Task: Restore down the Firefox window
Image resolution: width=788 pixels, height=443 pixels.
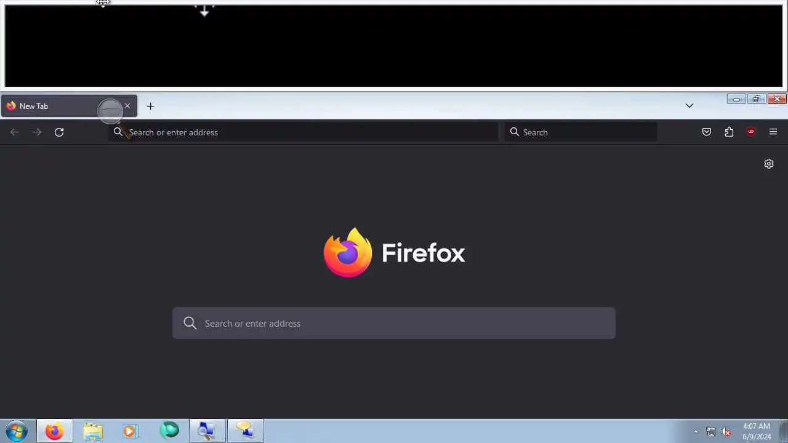Action: click(x=756, y=99)
